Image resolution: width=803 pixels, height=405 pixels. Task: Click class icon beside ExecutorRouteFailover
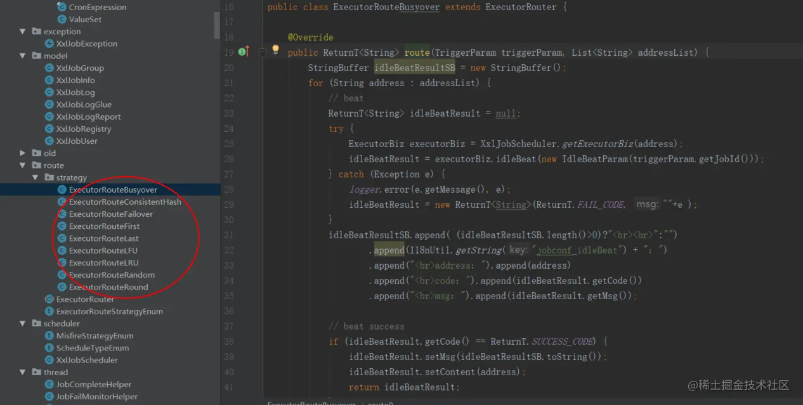pyautogui.click(x=62, y=214)
